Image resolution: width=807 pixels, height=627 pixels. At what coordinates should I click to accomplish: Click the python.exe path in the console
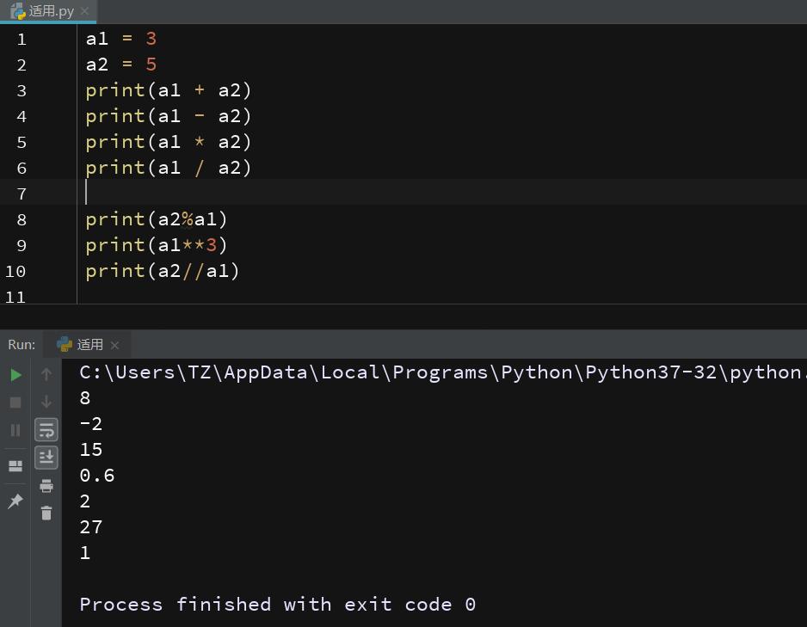pos(344,372)
